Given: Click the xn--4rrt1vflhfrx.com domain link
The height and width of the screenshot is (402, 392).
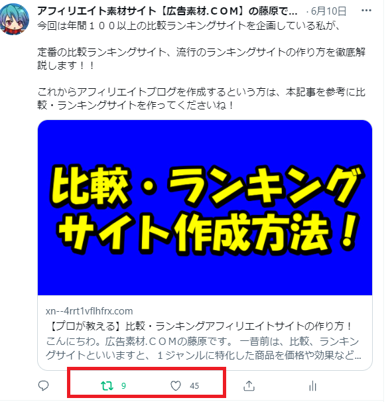Looking at the screenshot, I should click(x=90, y=311).
